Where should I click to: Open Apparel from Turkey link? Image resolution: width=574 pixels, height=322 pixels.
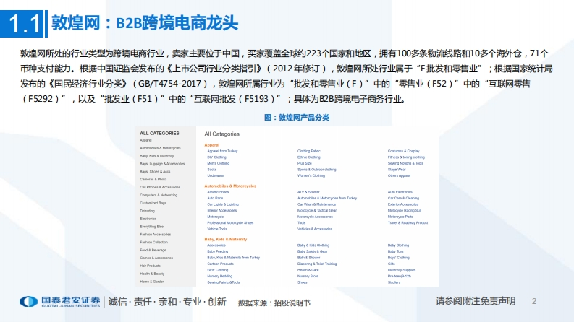(222, 151)
